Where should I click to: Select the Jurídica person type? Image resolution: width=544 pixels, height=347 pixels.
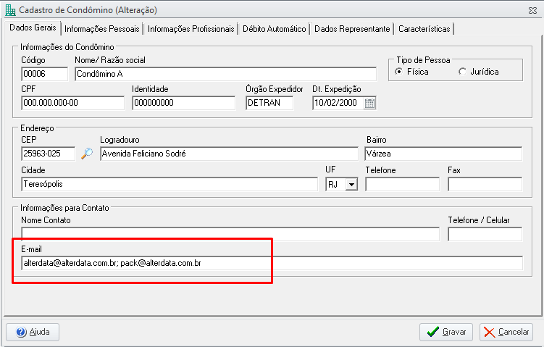[x=462, y=72]
